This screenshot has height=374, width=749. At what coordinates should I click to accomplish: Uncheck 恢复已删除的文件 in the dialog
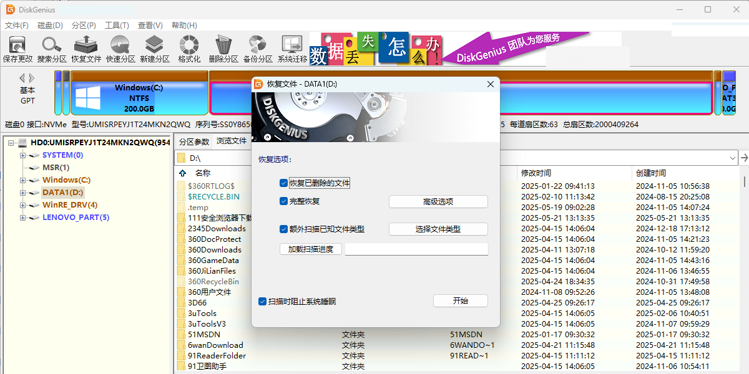[x=283, y=183]
